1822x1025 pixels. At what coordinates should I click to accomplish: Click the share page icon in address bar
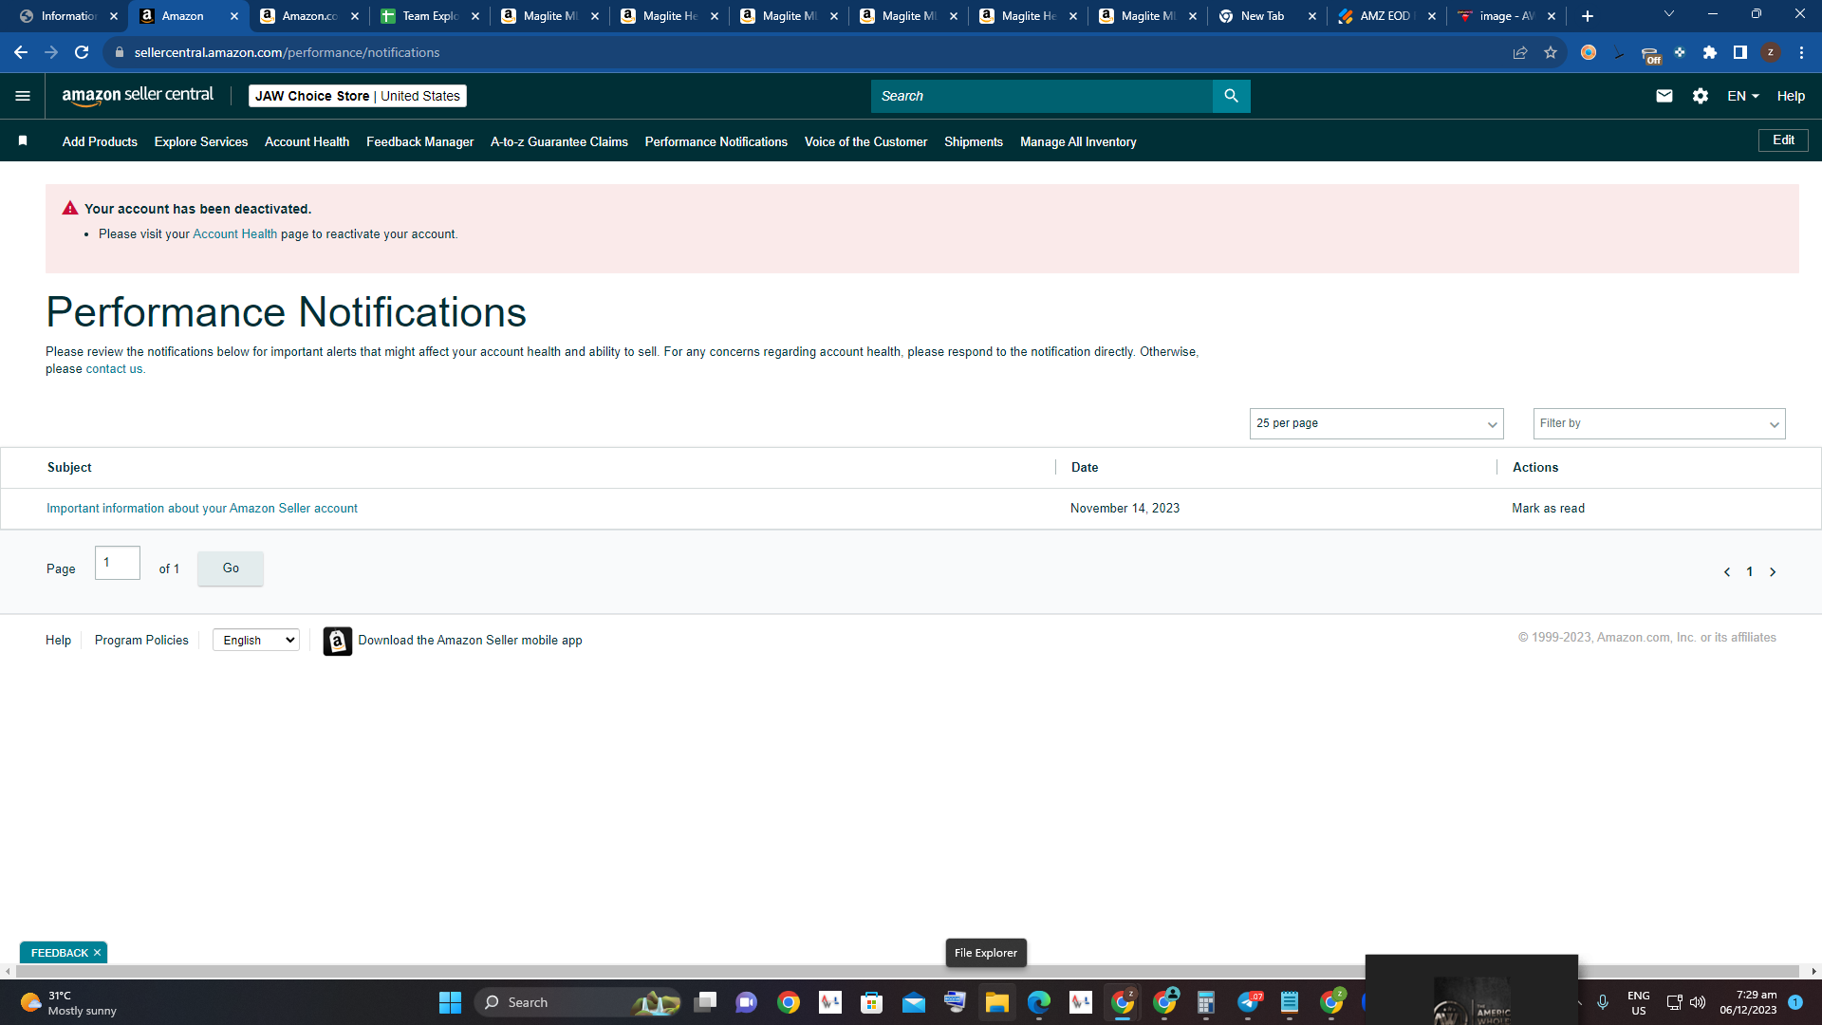[1520, 52]
